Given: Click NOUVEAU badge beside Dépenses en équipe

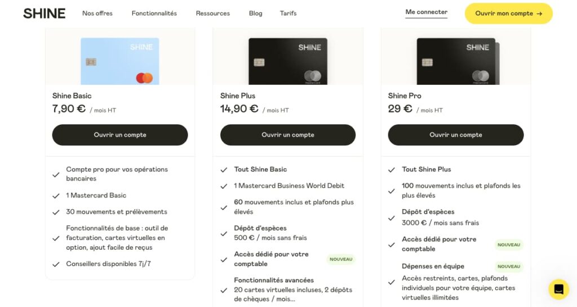Looking at the screenshot, I should tap(509, 267).
